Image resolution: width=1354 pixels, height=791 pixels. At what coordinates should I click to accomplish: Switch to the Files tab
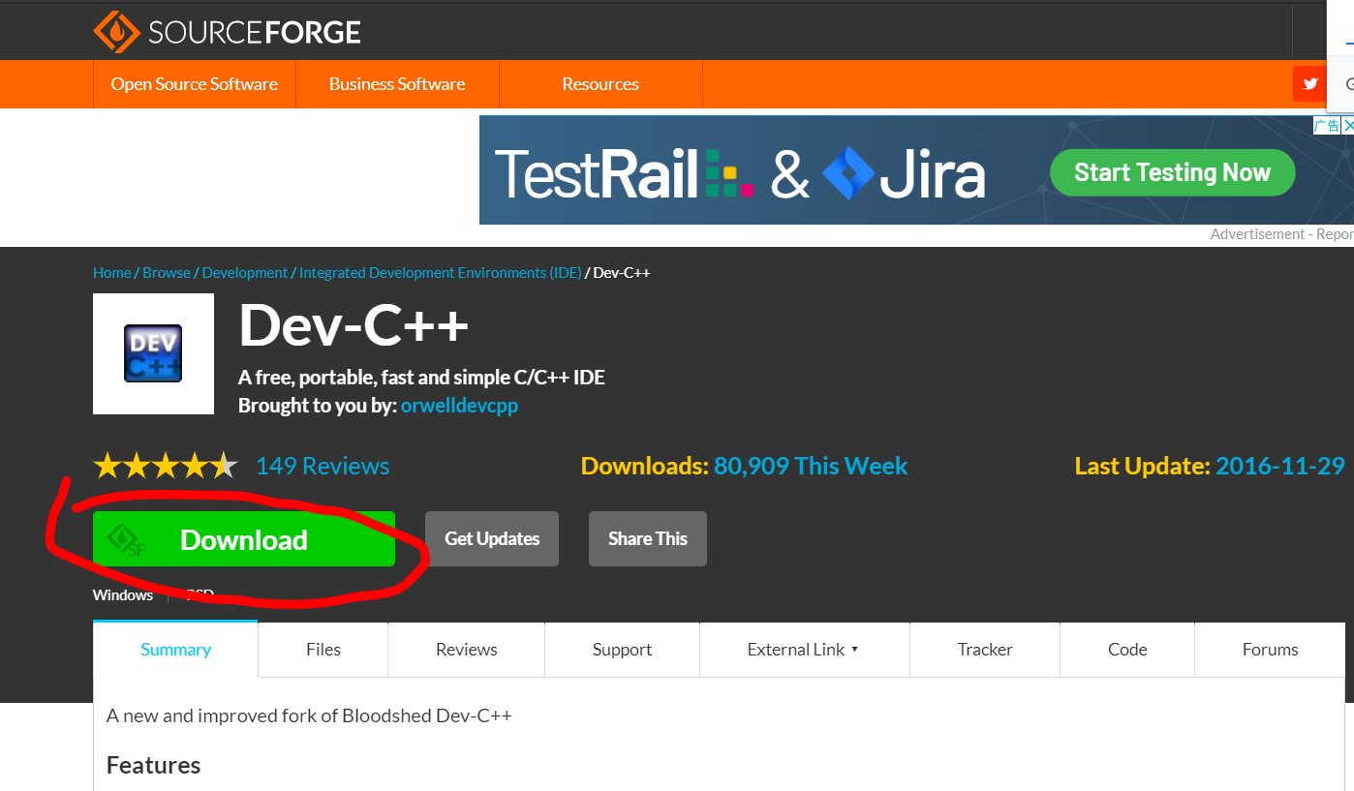[x=323, y=650]
